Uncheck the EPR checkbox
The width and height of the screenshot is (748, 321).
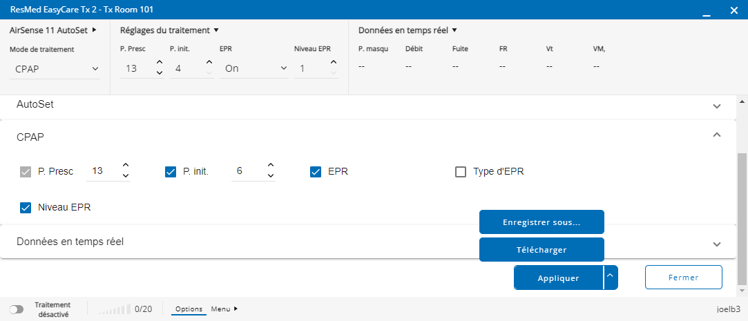316,172
